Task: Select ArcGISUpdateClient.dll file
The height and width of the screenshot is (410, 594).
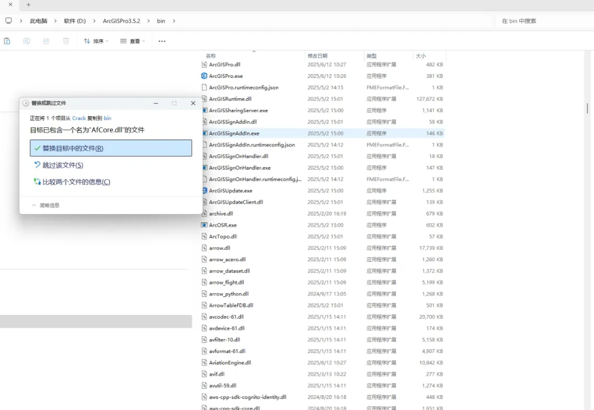Action: click(x=236, y=202)
